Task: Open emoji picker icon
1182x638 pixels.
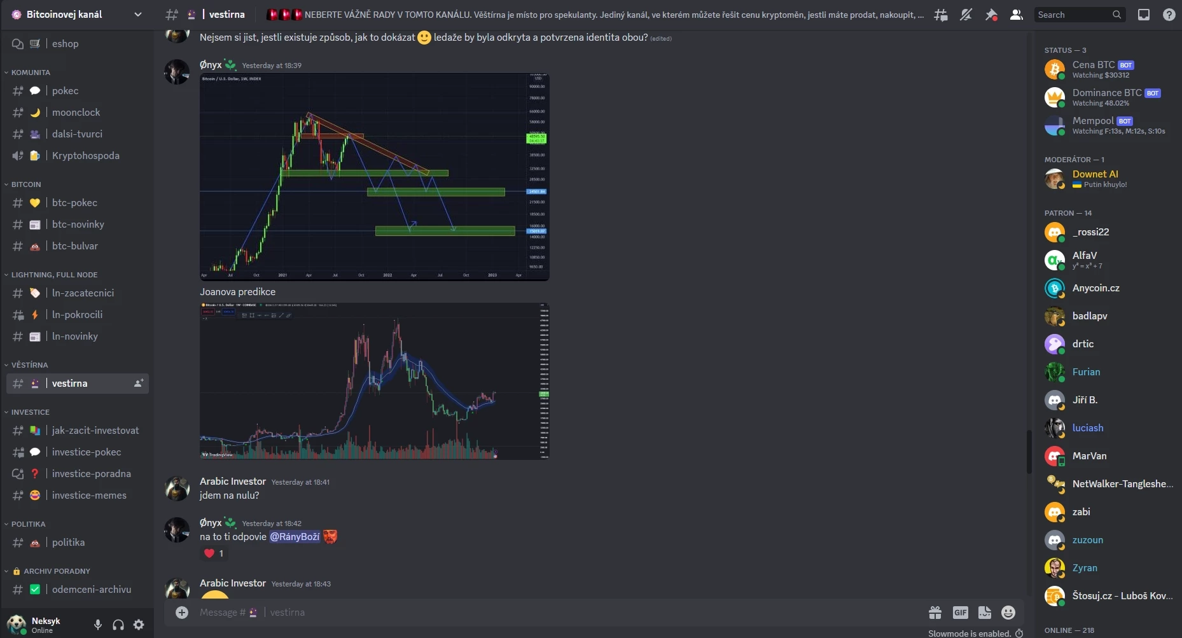Action: click(x=1008, y=613)
